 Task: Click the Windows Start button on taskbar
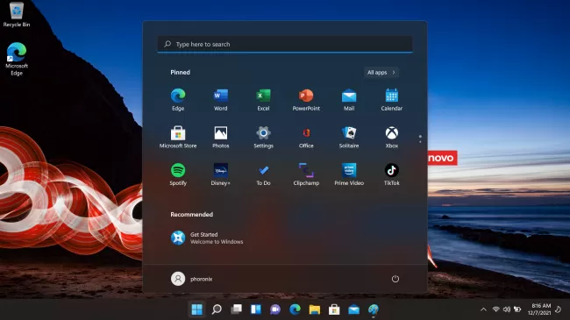coord(197,309)
